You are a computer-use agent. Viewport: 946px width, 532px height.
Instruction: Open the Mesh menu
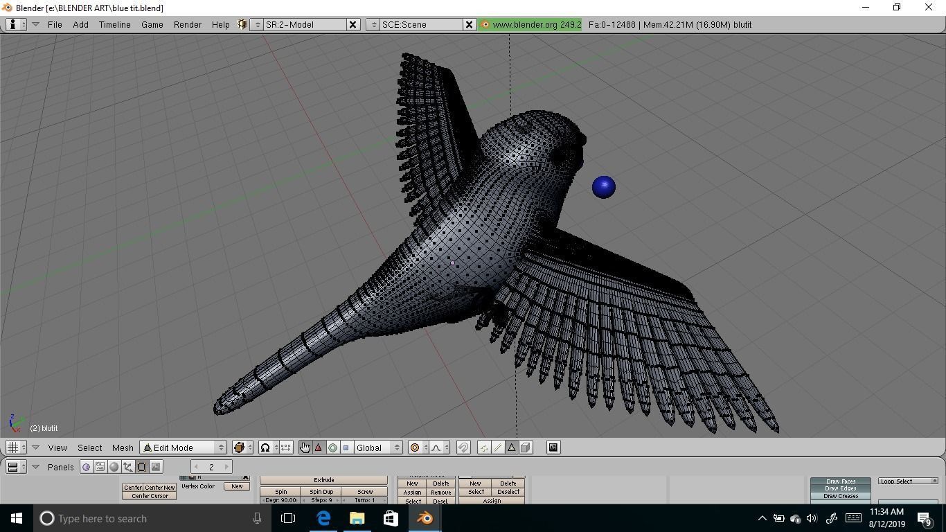point(122,447)
